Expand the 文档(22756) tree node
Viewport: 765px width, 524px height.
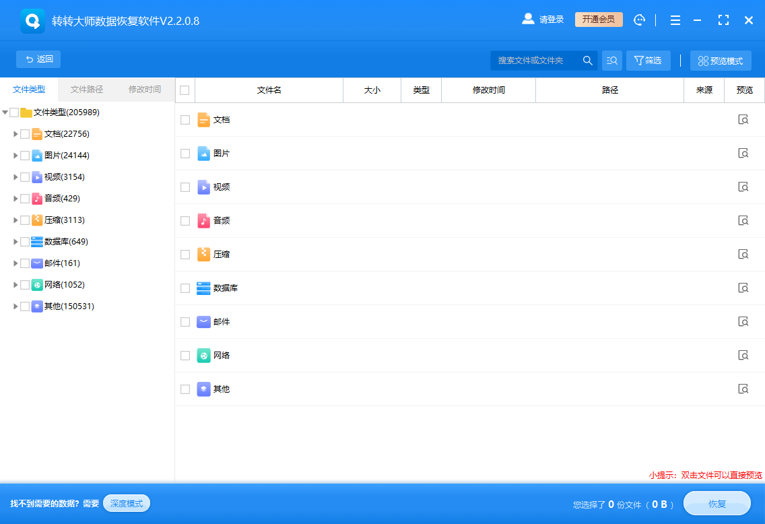15,133
